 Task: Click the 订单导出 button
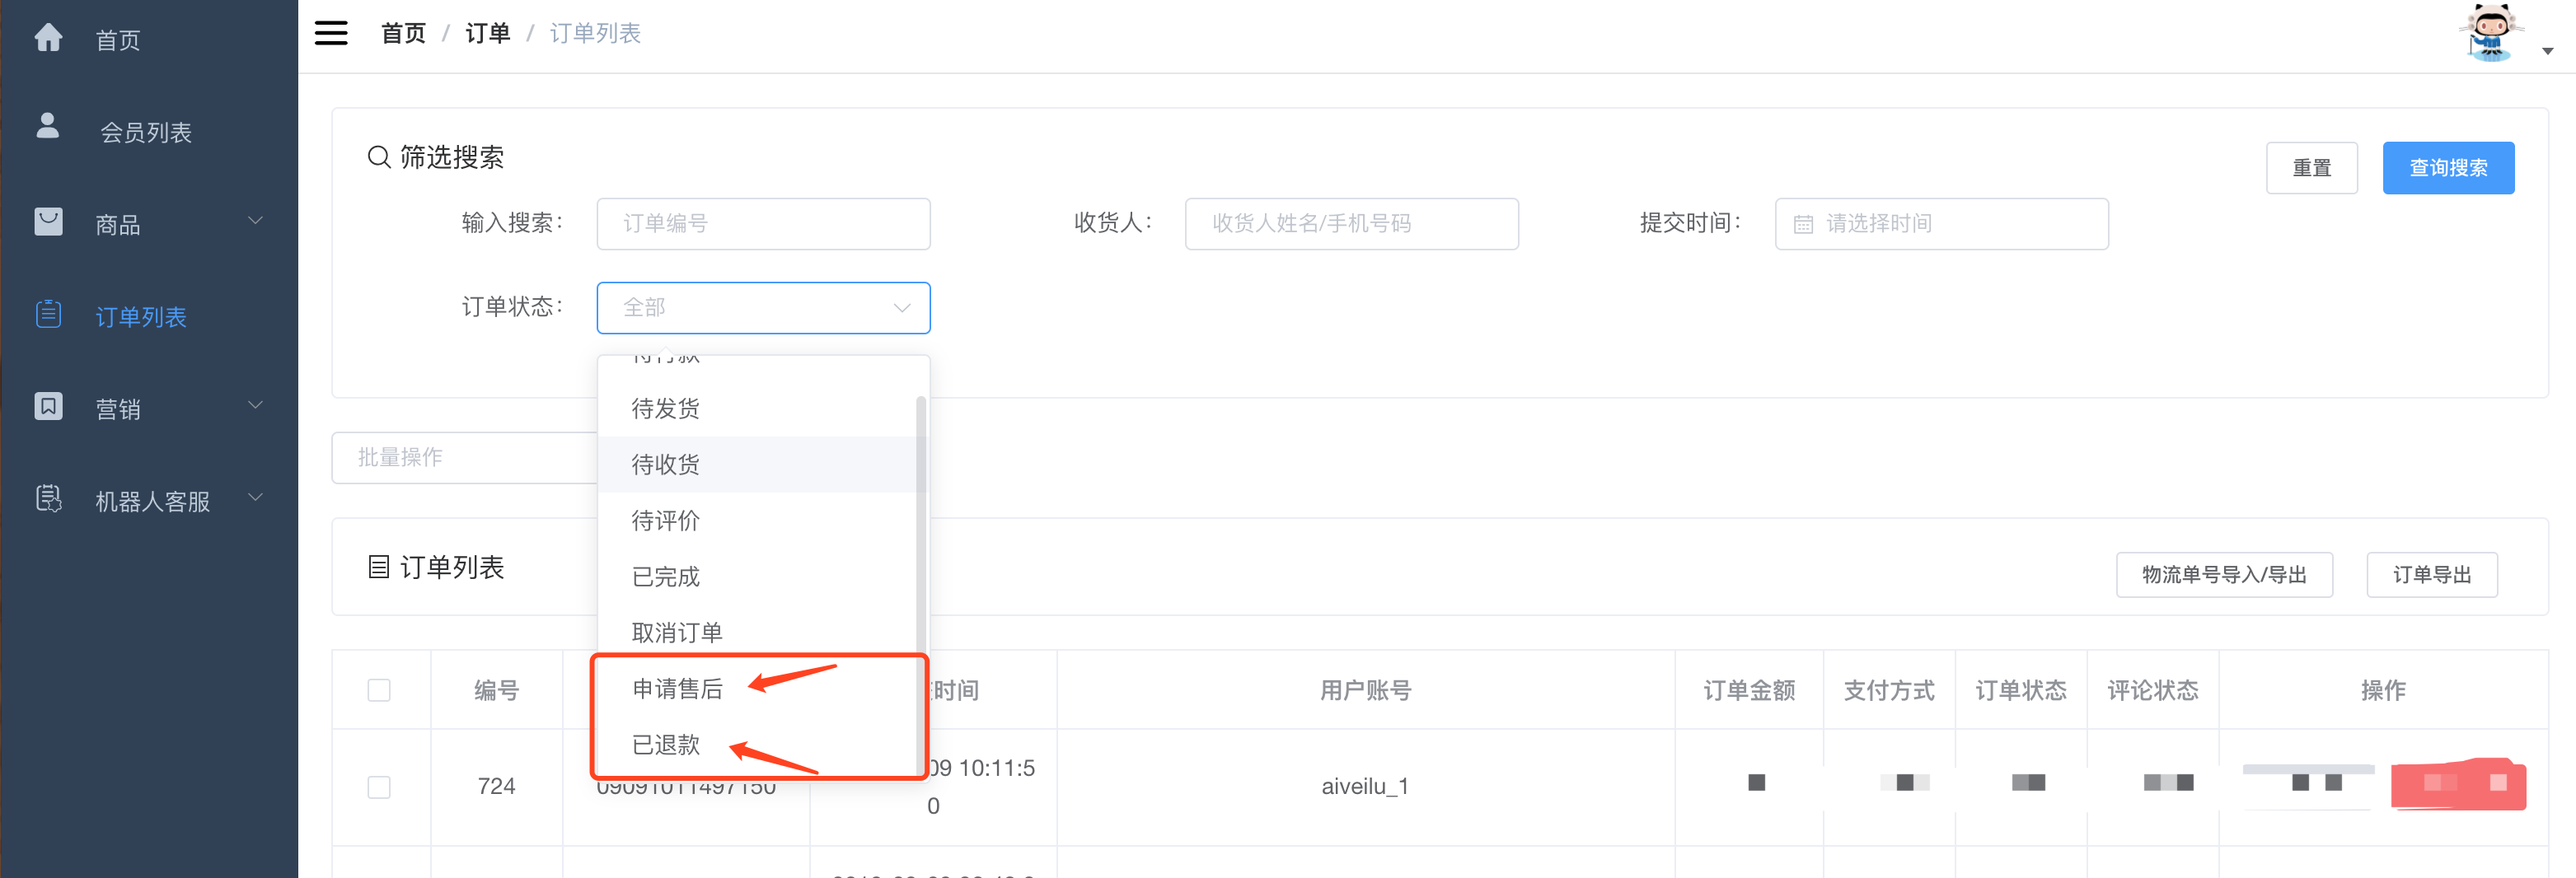(2432, 575)
